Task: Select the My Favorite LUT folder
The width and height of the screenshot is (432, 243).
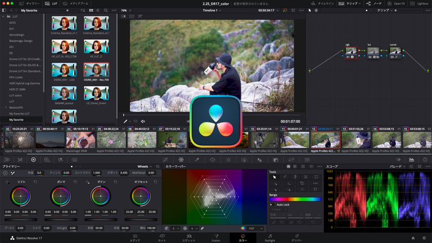Action: pos(19,114)
